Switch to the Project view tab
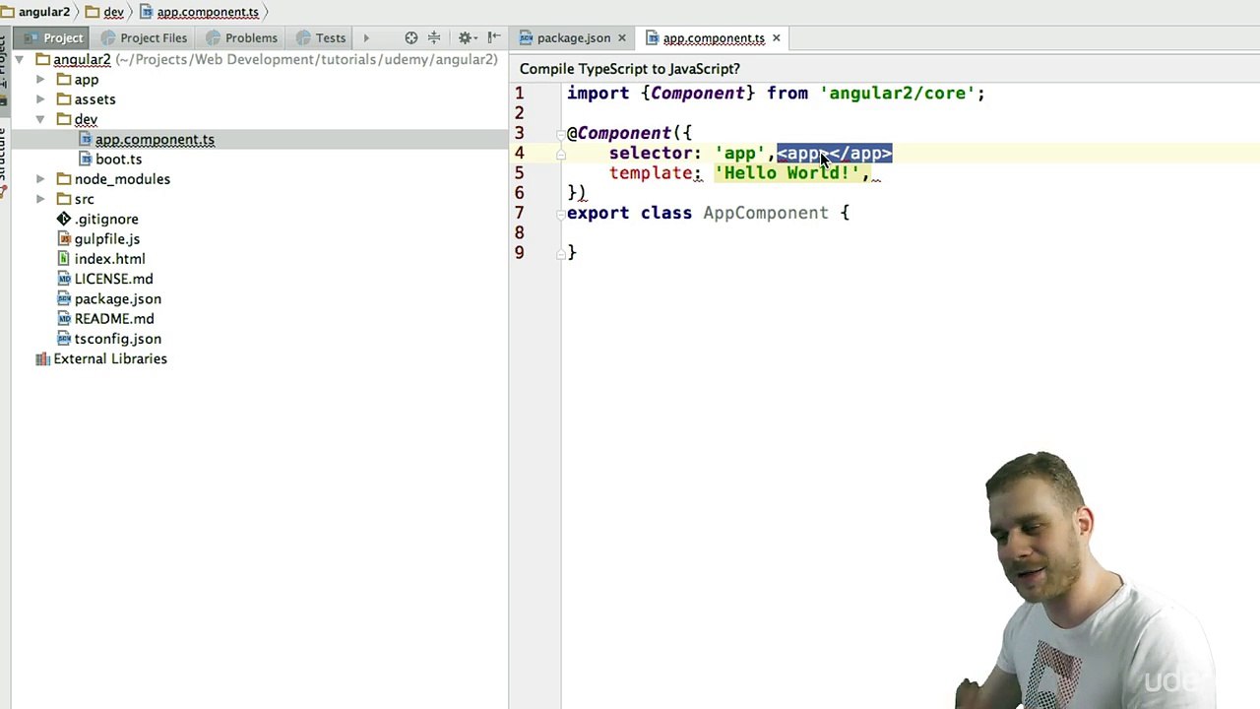The width and height of the screenshot is (1260, 709). (x=53, y=37)
